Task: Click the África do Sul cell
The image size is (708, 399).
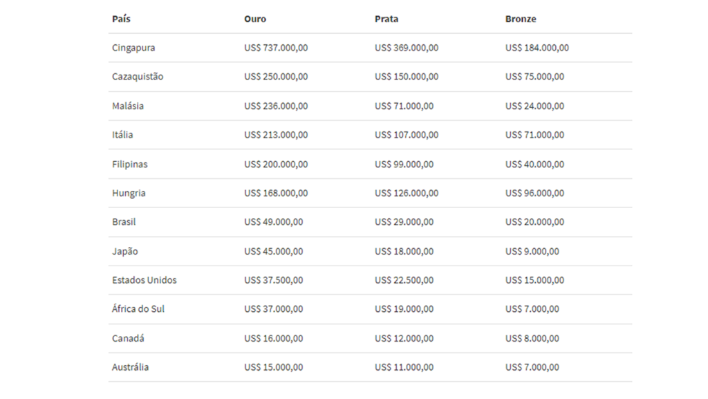Action: (138, 309)
